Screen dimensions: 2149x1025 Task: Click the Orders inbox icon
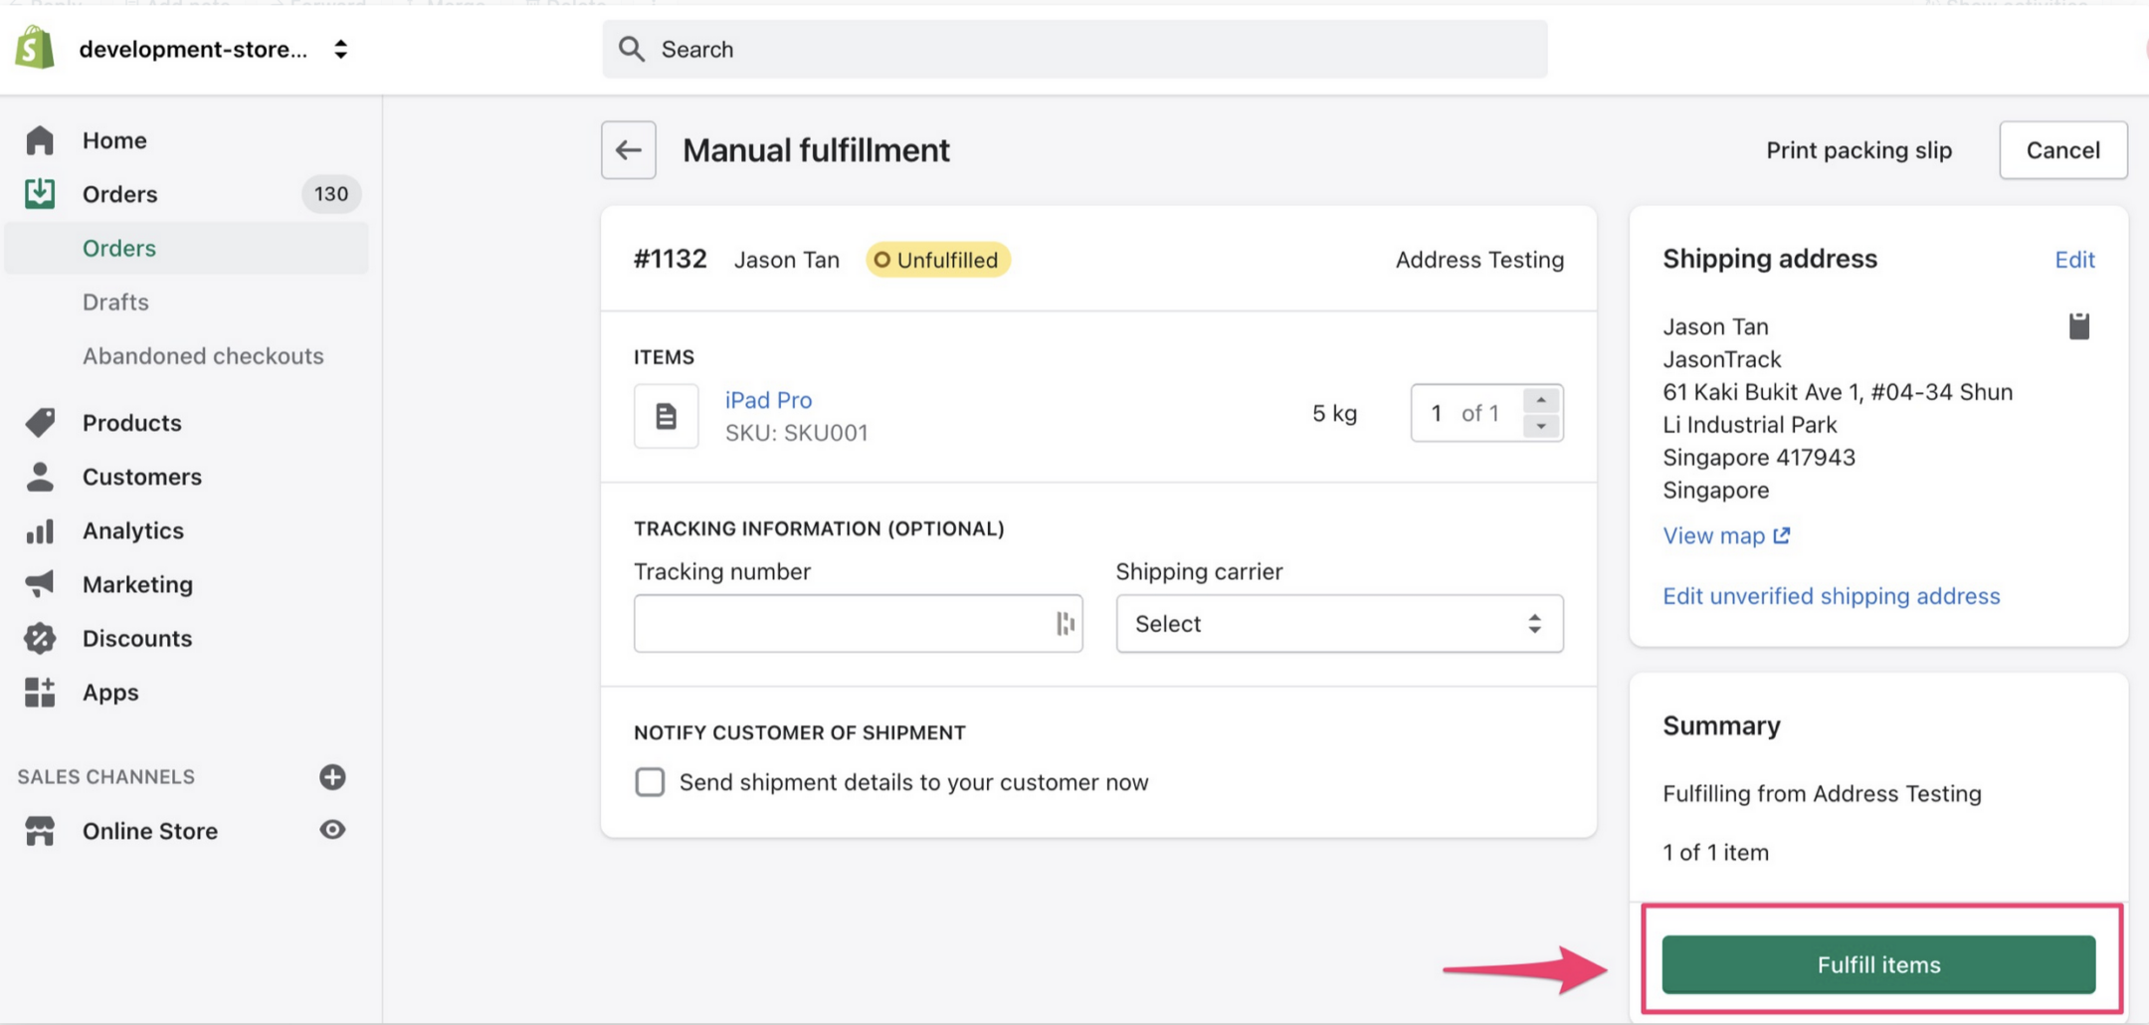click(x=40, y=193)
